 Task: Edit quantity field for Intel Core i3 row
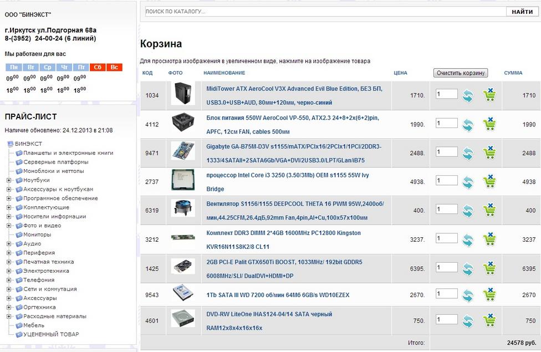tap(446, 181)
